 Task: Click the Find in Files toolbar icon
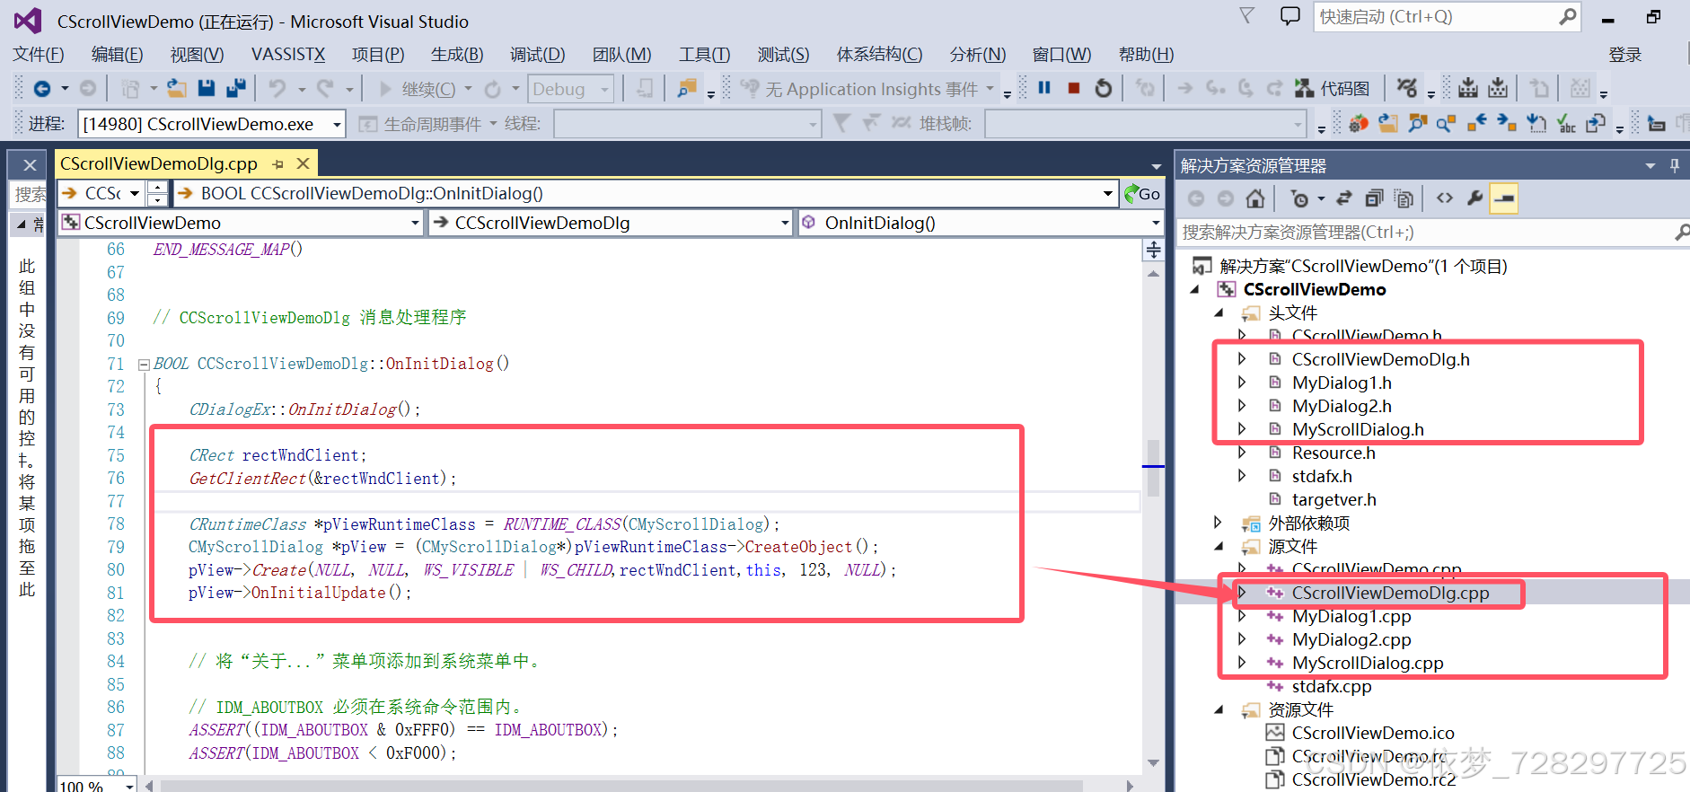click(x=687, y=88)
